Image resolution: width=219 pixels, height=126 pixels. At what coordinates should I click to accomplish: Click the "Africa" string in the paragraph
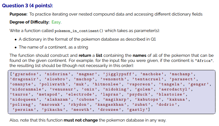coord(204,61)
